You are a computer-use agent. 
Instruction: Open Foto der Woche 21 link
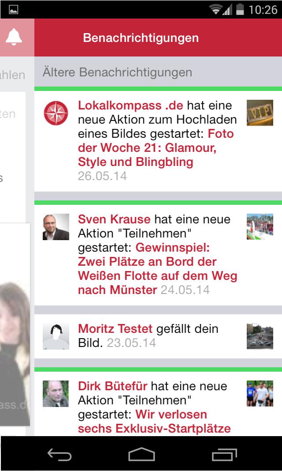156,148
